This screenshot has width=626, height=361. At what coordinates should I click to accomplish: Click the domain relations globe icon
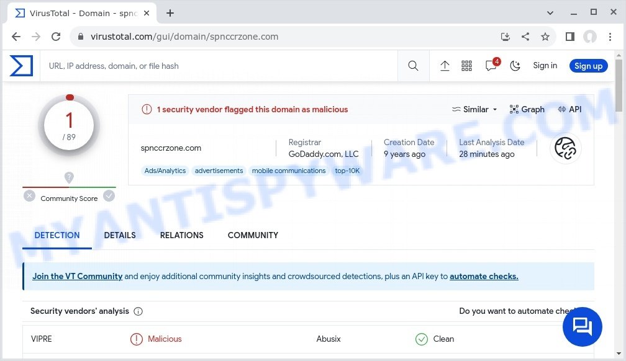click(566, 148)
